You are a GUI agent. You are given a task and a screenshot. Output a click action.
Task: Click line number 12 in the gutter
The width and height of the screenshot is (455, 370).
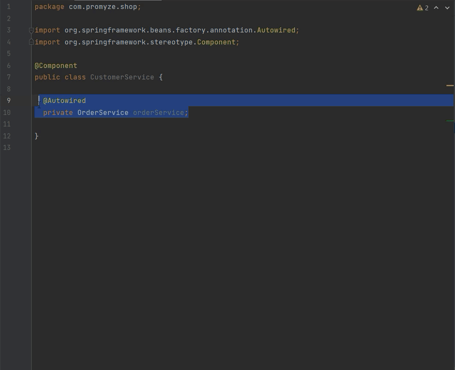(x=7, y=136)
